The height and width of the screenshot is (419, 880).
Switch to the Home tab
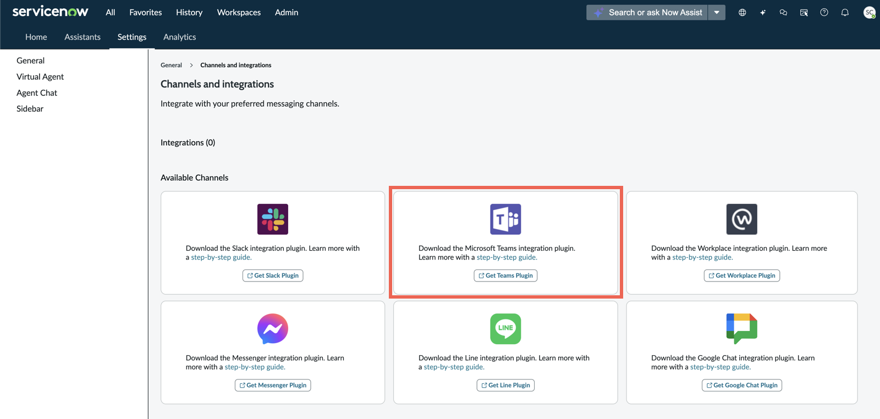point(36,37)
